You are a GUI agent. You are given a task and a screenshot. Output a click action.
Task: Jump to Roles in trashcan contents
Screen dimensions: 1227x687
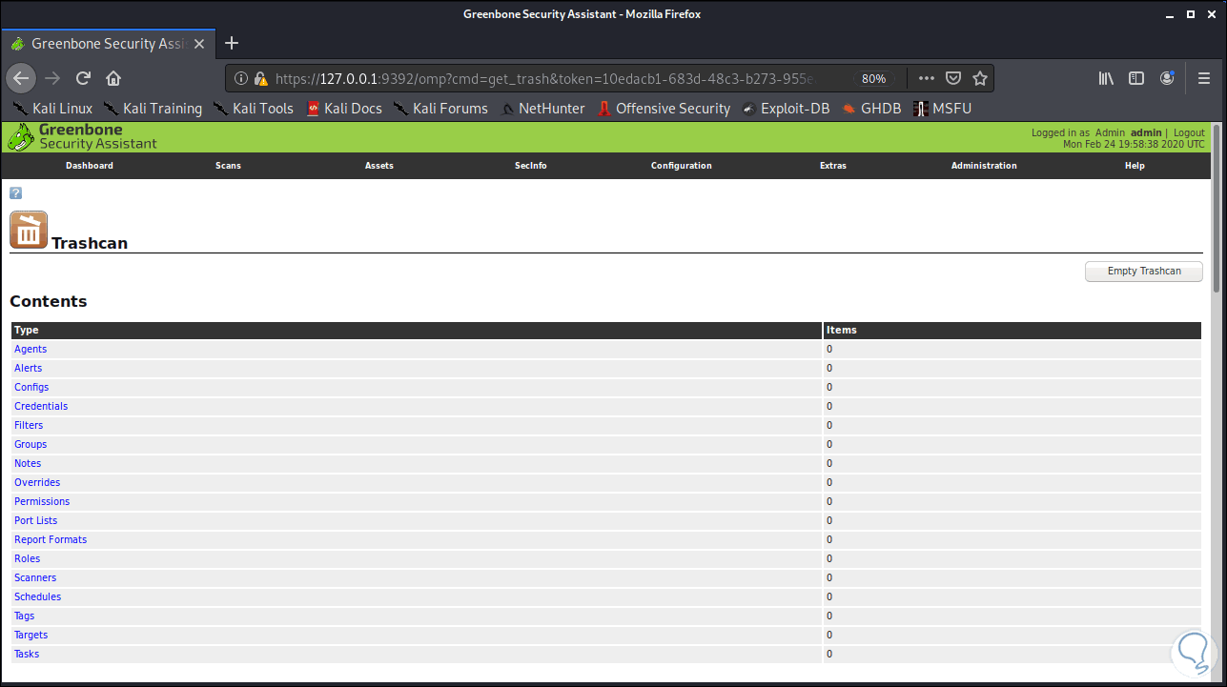pos(28,558)
